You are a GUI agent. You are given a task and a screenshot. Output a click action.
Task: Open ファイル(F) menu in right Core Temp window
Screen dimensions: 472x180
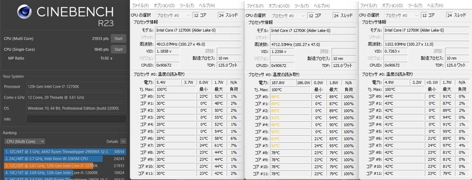[x=369, y=6]
